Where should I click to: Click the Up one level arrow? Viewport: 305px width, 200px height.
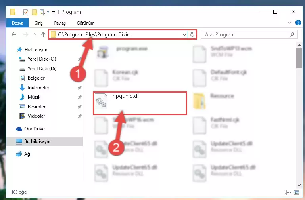43,34
